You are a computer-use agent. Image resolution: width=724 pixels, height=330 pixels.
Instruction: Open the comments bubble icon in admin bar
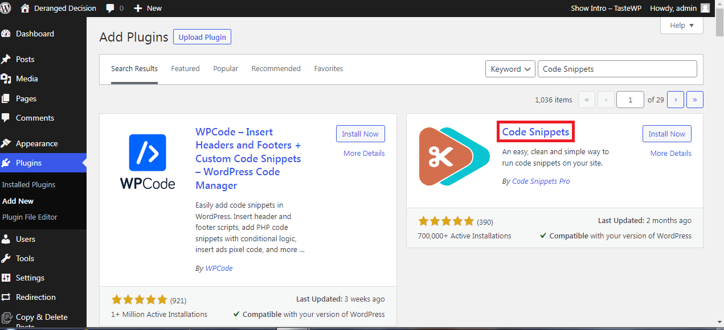[x=111, y=8]
